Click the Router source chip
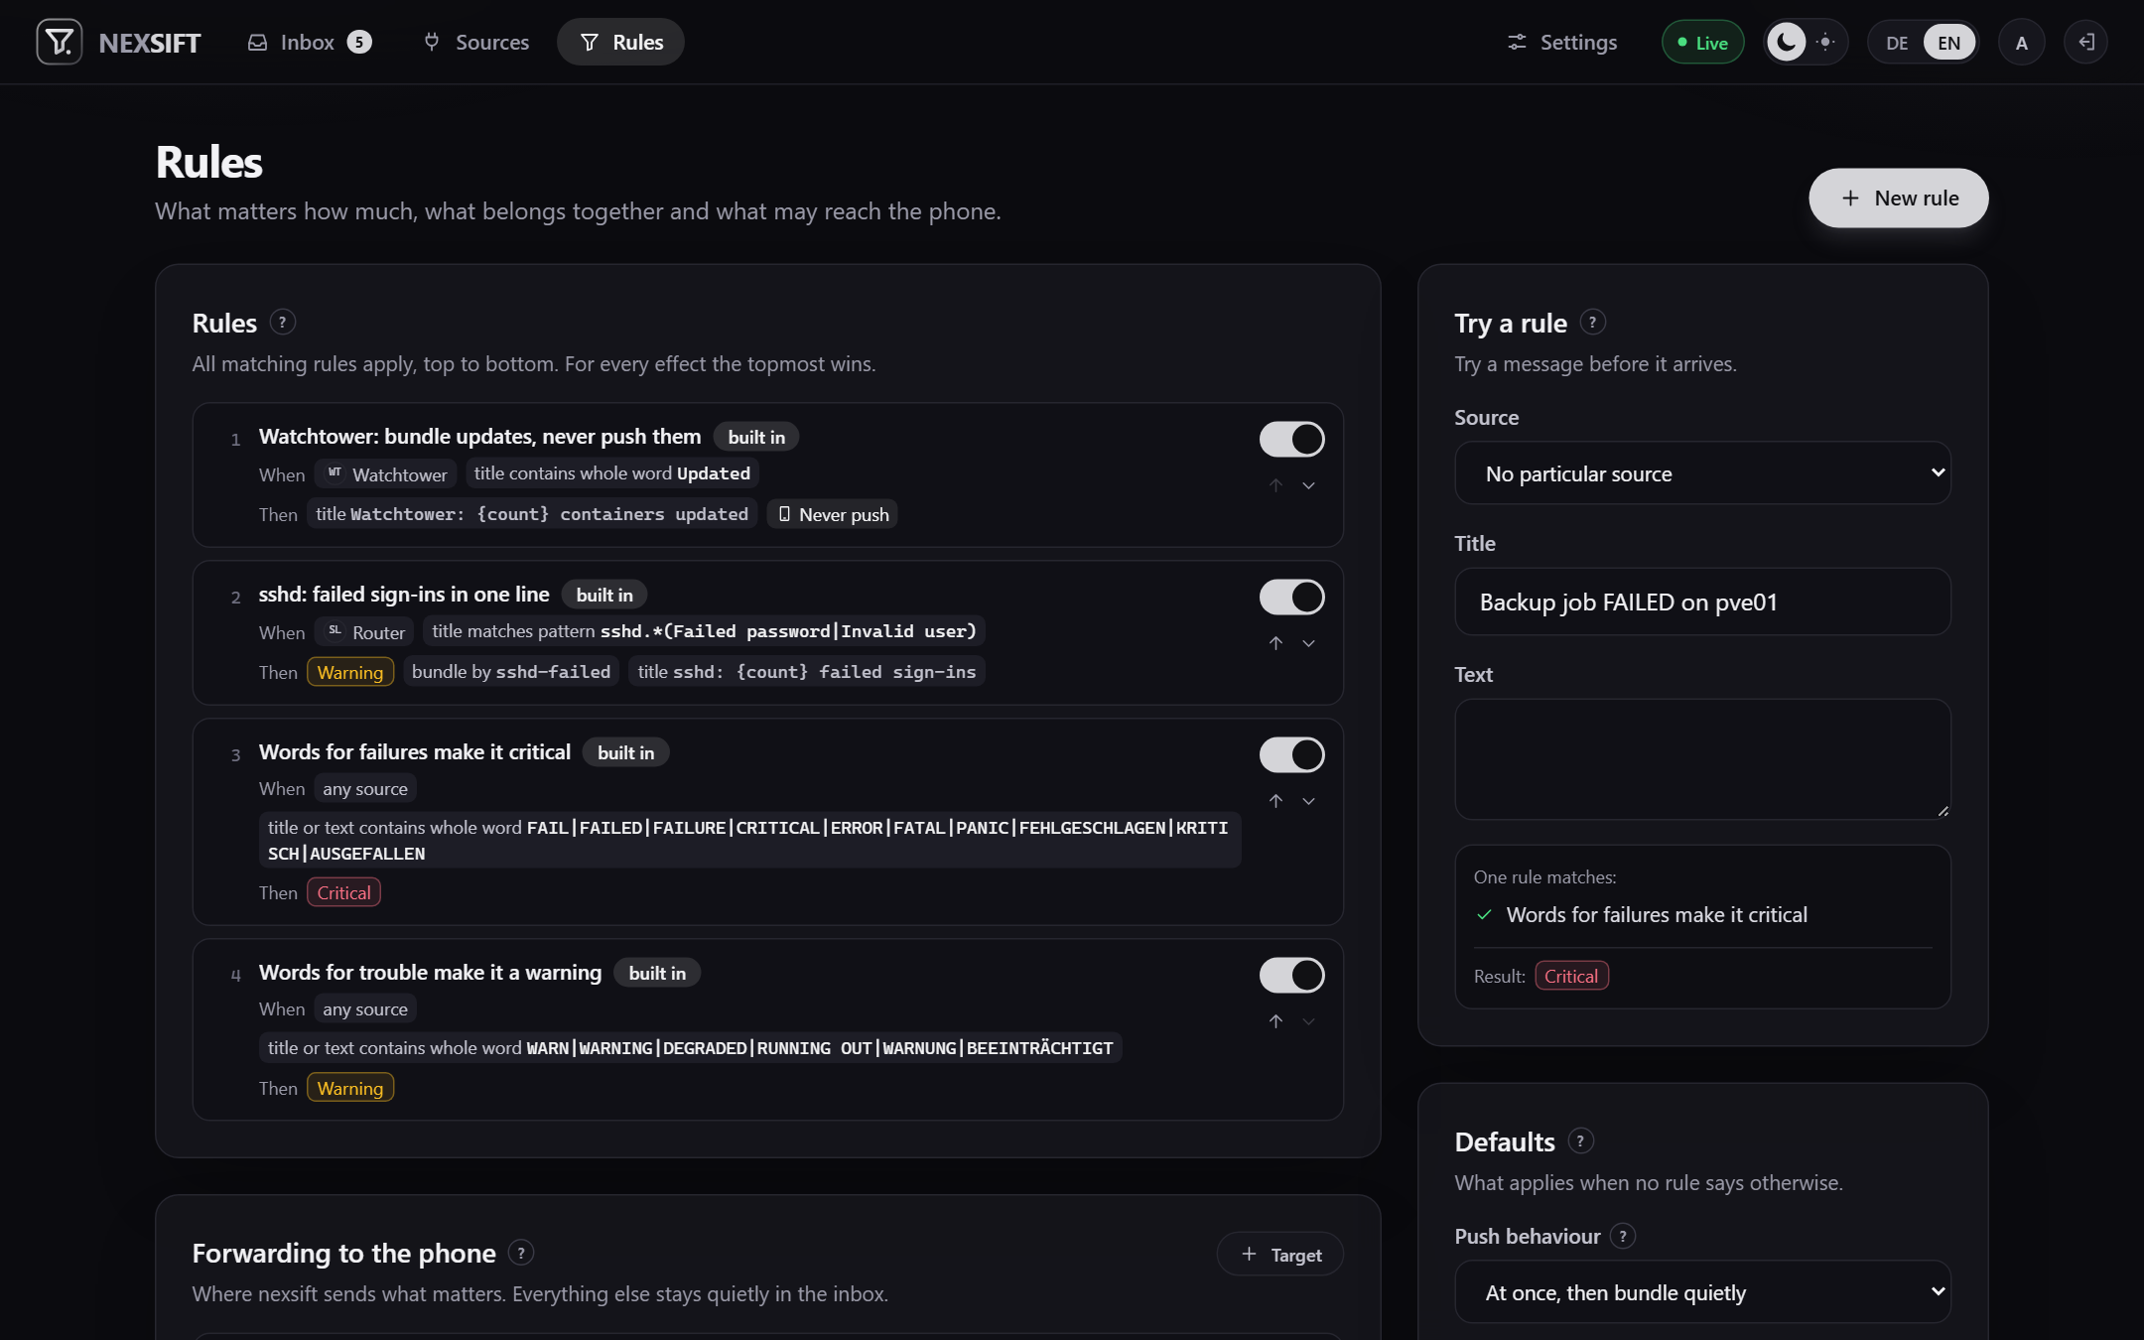 click(364, 632)
